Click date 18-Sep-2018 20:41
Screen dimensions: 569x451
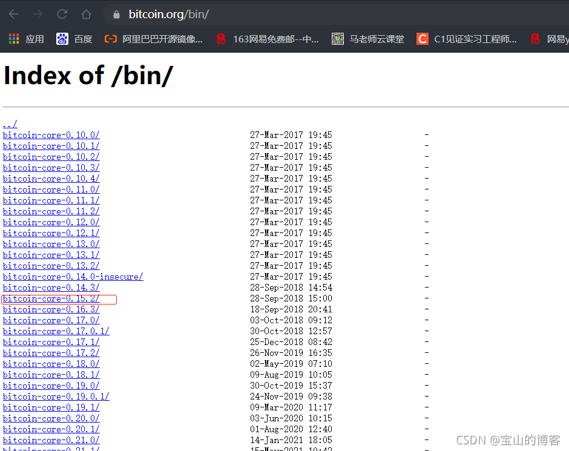tap(291, 309)
